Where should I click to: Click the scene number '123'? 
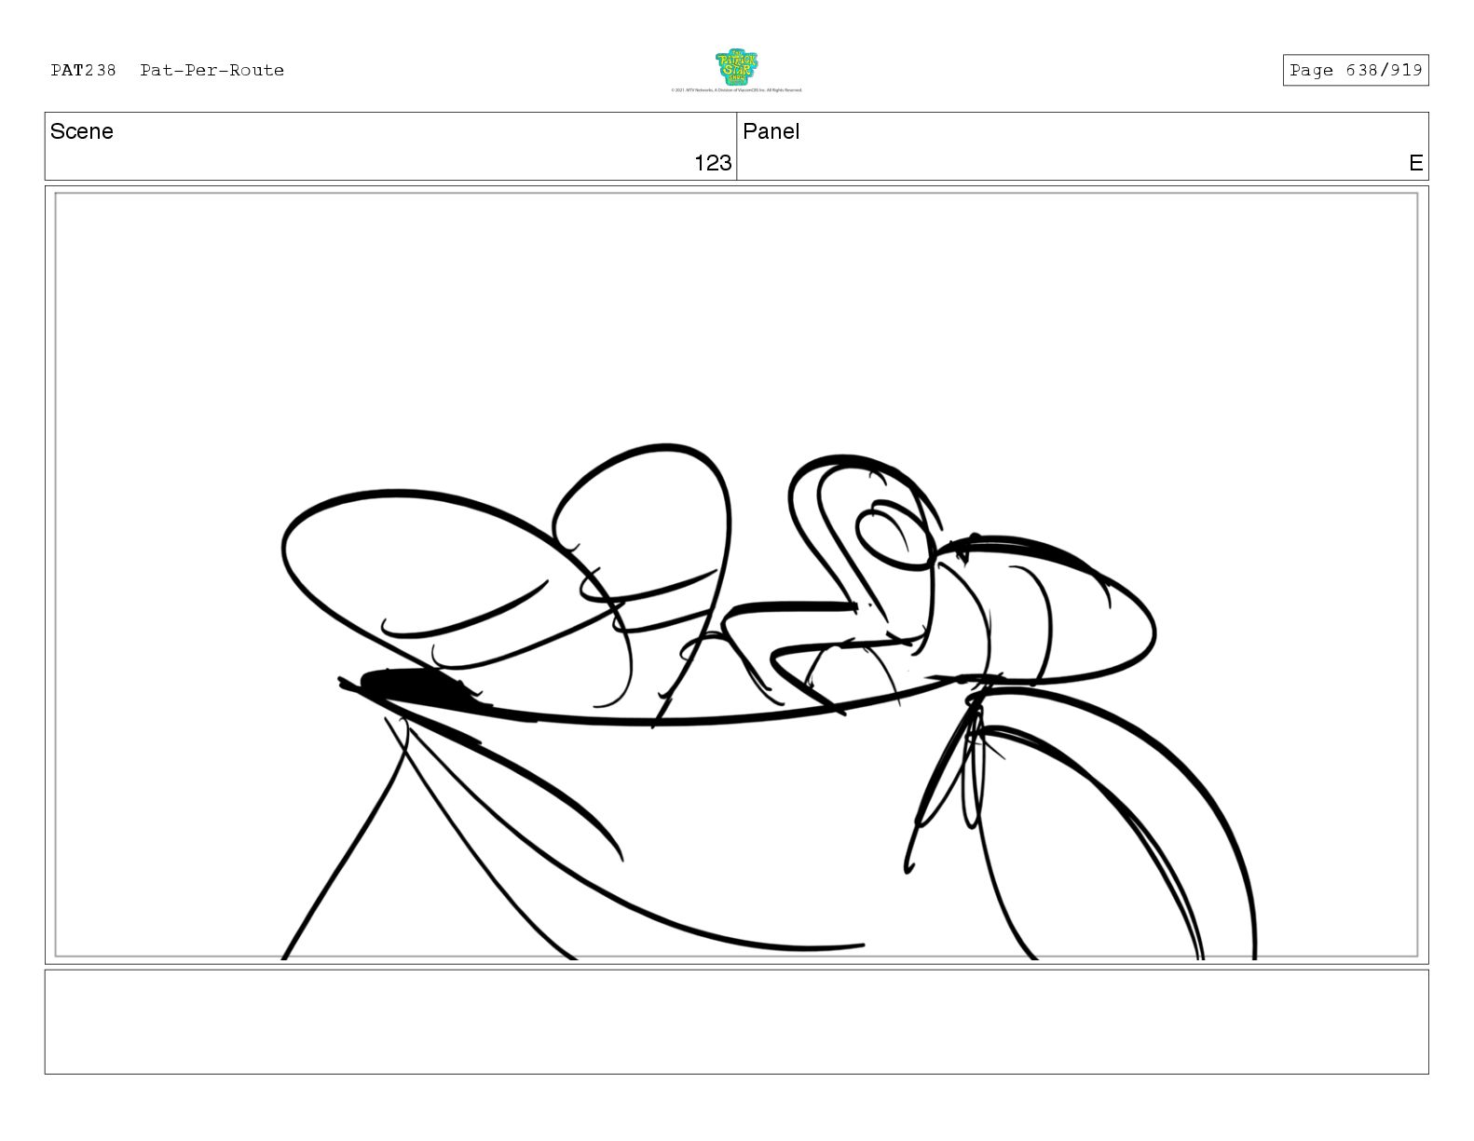click(x=713, y=163)
